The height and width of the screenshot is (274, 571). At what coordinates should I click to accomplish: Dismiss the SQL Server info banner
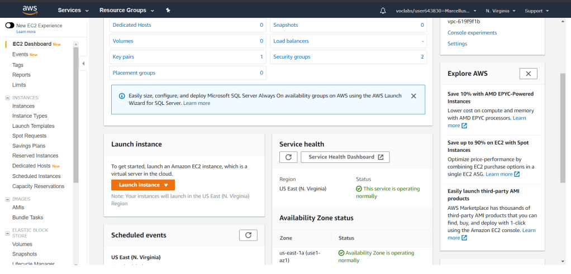(x=413, y=96)
